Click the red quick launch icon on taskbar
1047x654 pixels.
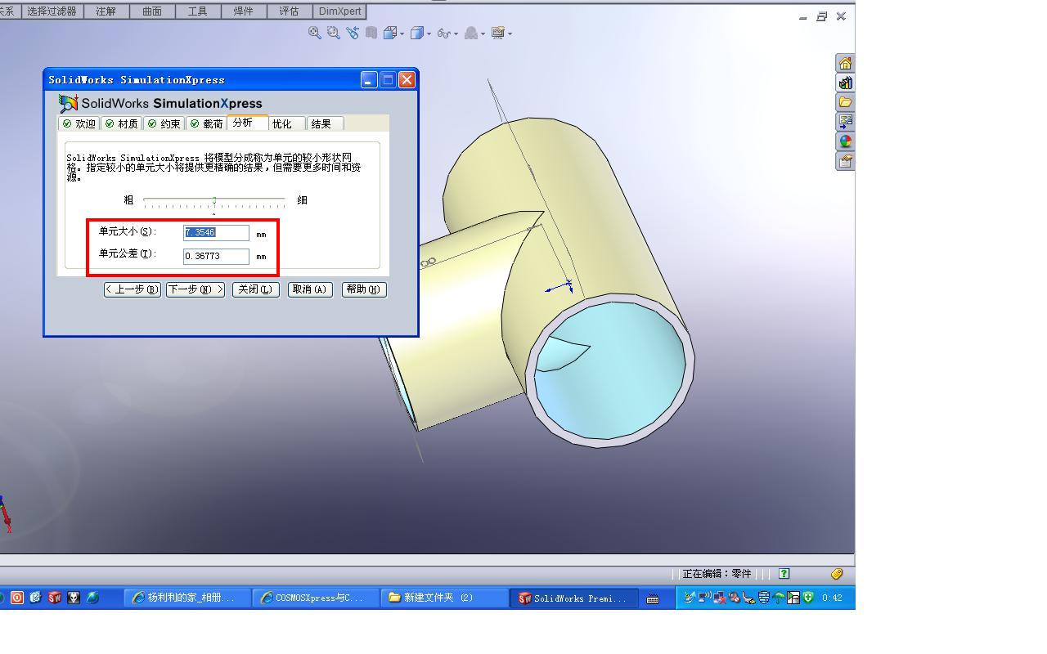(x=16, y=598)
